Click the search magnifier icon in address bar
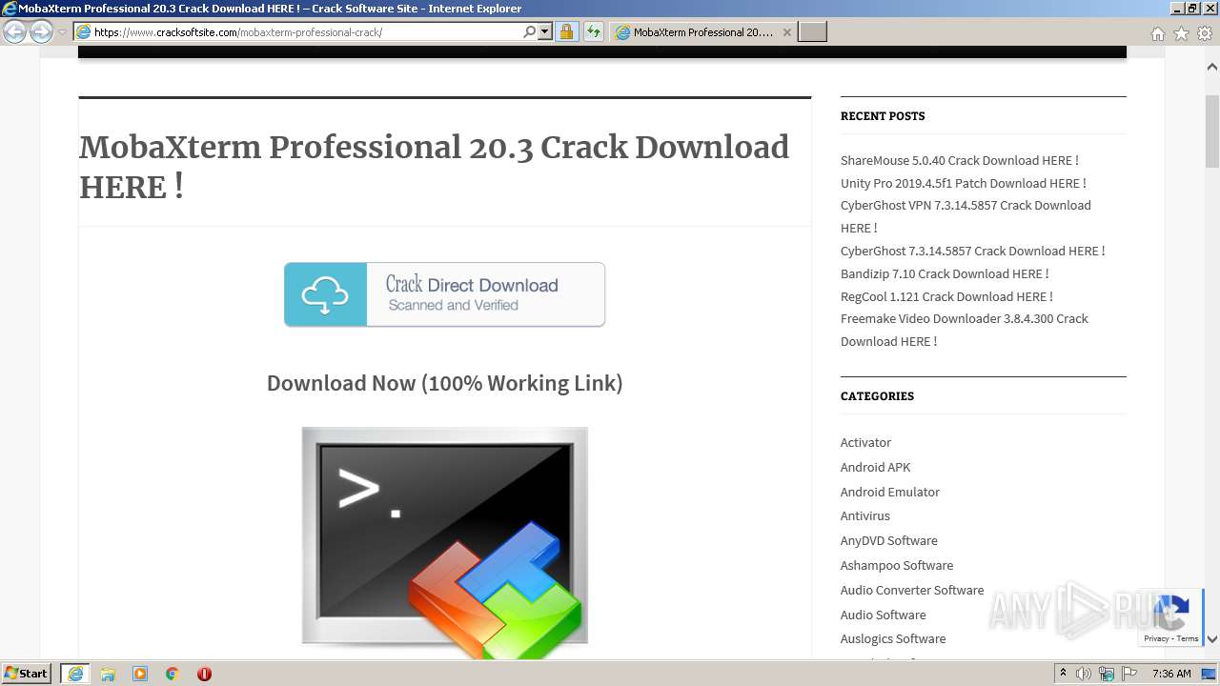 pyautogui.click(x=530, y=32)
